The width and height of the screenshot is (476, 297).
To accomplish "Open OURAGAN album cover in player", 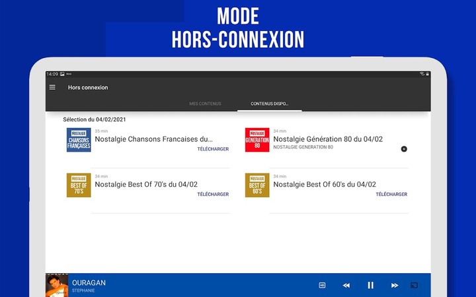I will click(x=57, y=285).
